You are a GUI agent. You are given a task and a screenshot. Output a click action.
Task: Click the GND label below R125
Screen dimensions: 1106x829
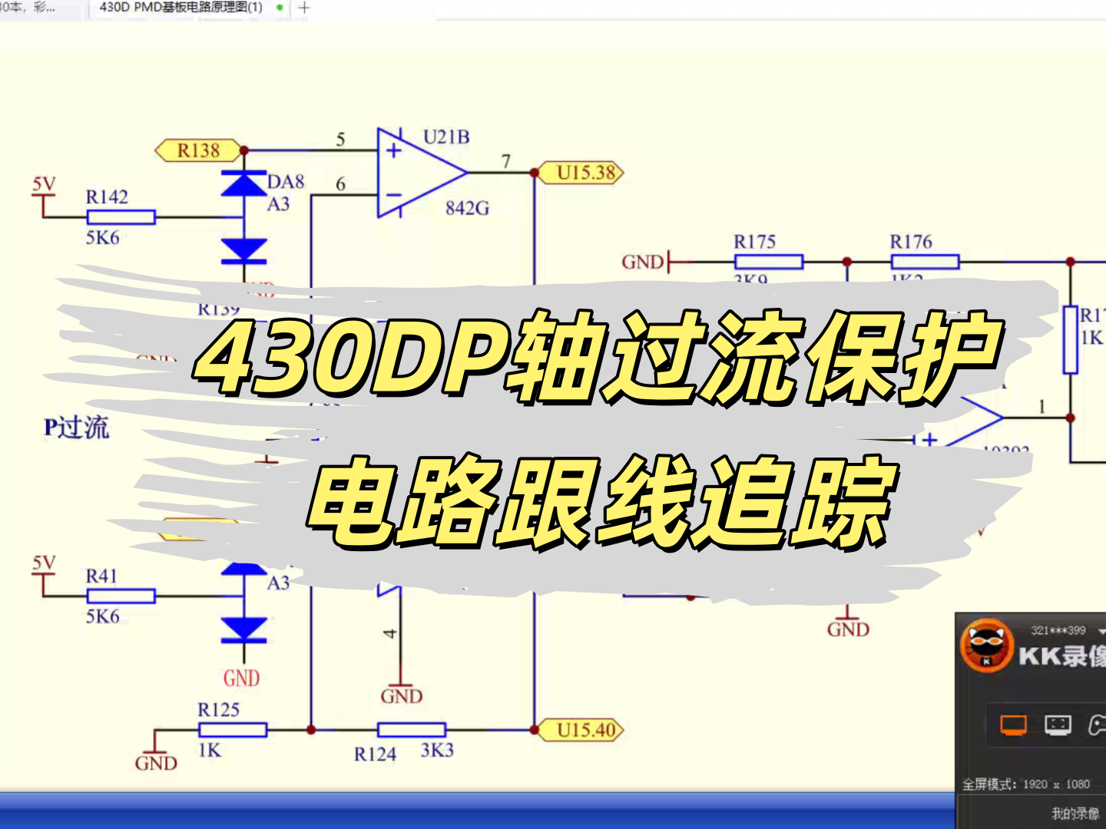coord(156,763)
